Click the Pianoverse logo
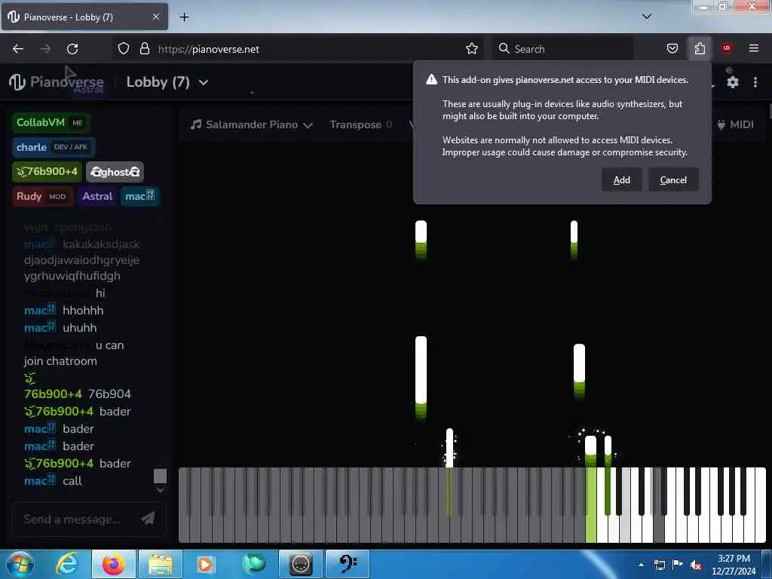The height and width of the screenshot is (579, 772). pos(56,82)
